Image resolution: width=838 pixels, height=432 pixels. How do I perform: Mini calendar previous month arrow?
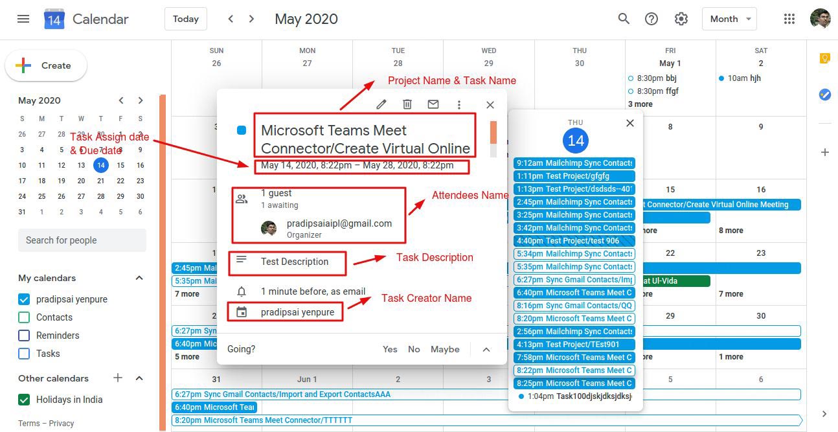[x=121, y=100]
